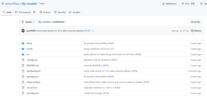Click the commit hash 92811a8
The image size is (207, 96).
175,31
